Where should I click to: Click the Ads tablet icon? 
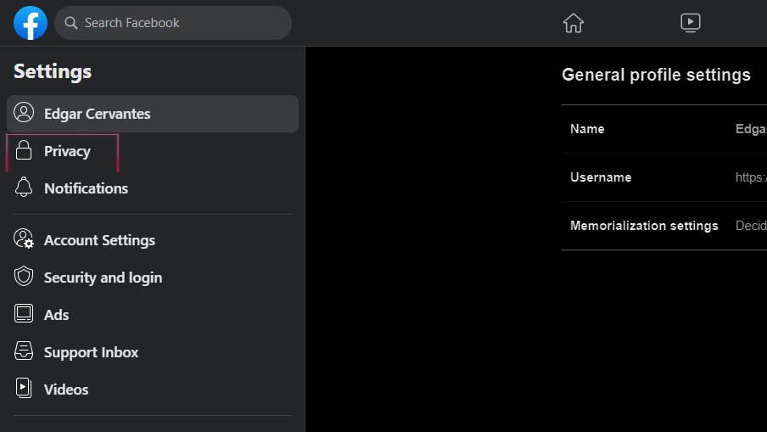point(24,315)
